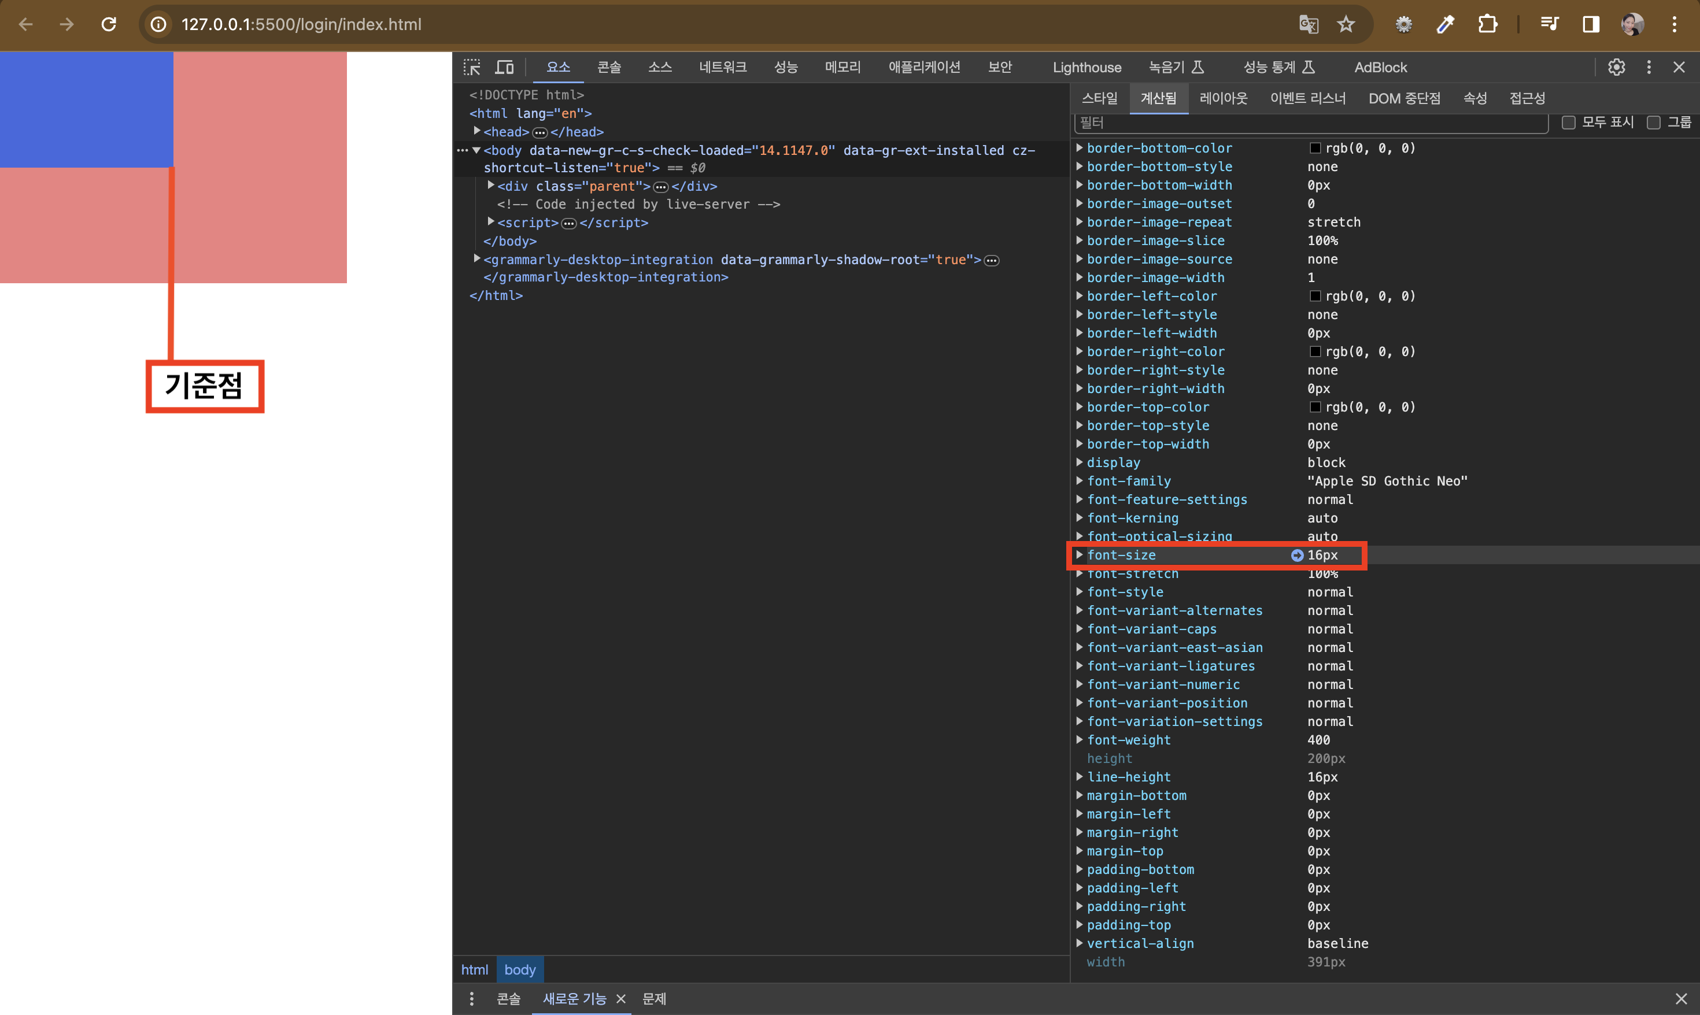Activate the inspect element picker icon
The image size is (1700, 1015).
point(471,67)
